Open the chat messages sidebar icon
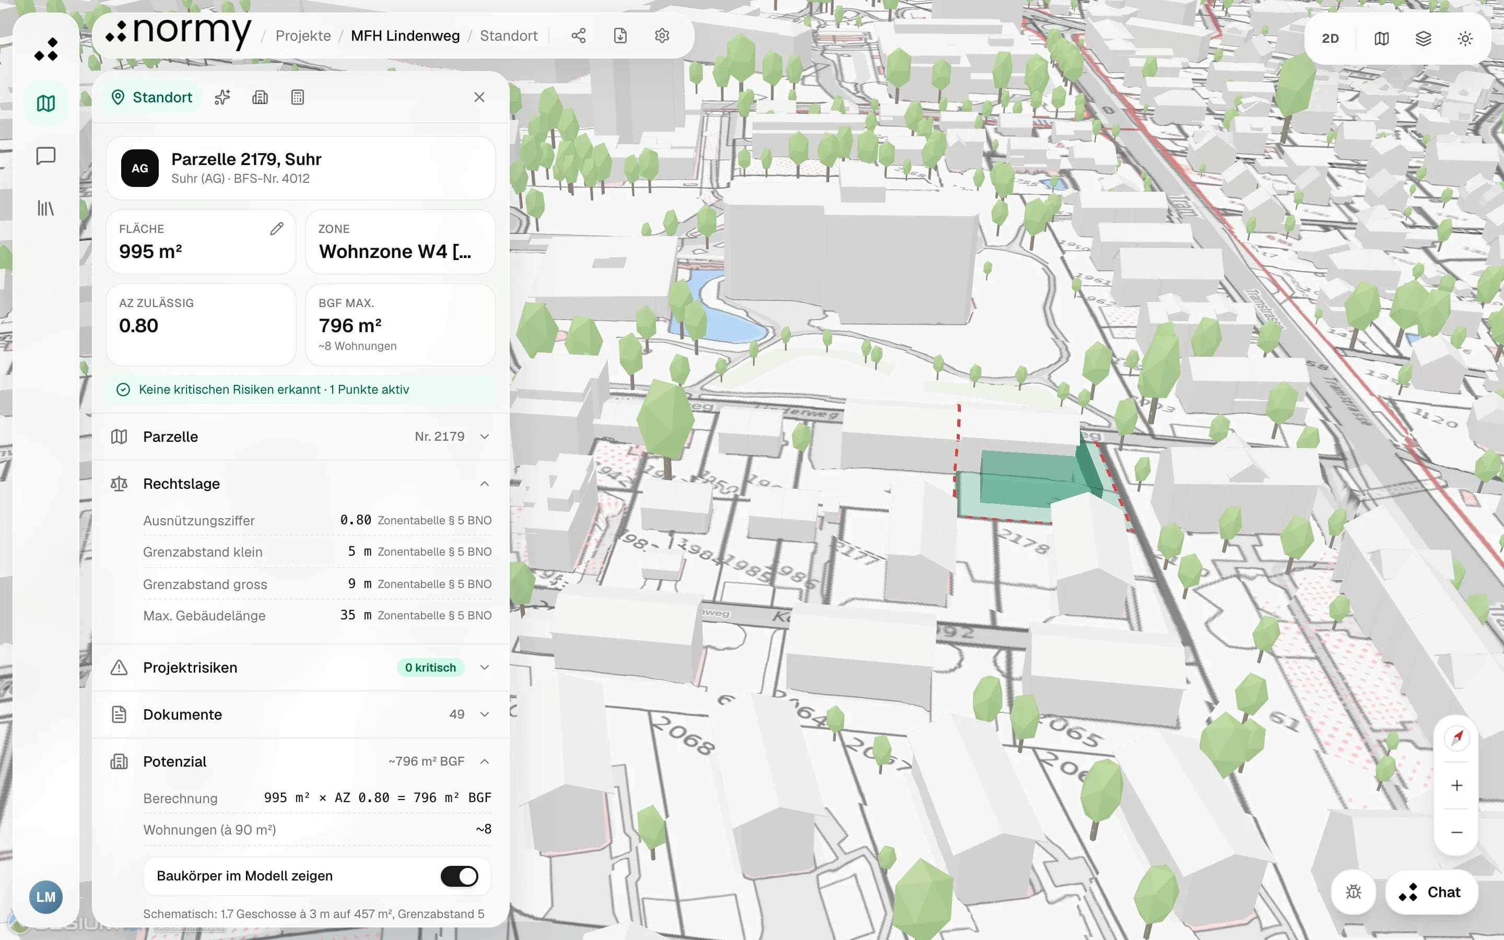1504x940 pixels. click(x=46, y=156)
